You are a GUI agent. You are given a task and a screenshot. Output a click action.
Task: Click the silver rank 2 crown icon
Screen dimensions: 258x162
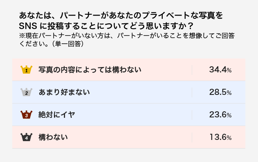[26, 92]
